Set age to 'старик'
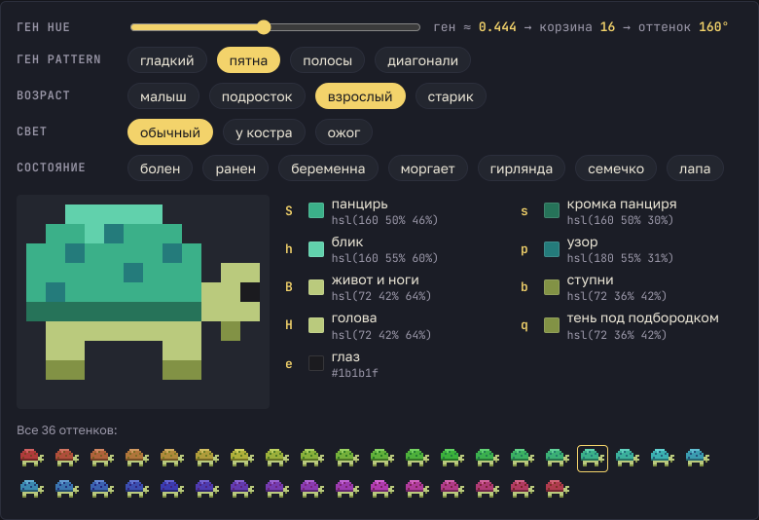Screen dimensions: 759x520 [451, 96]
